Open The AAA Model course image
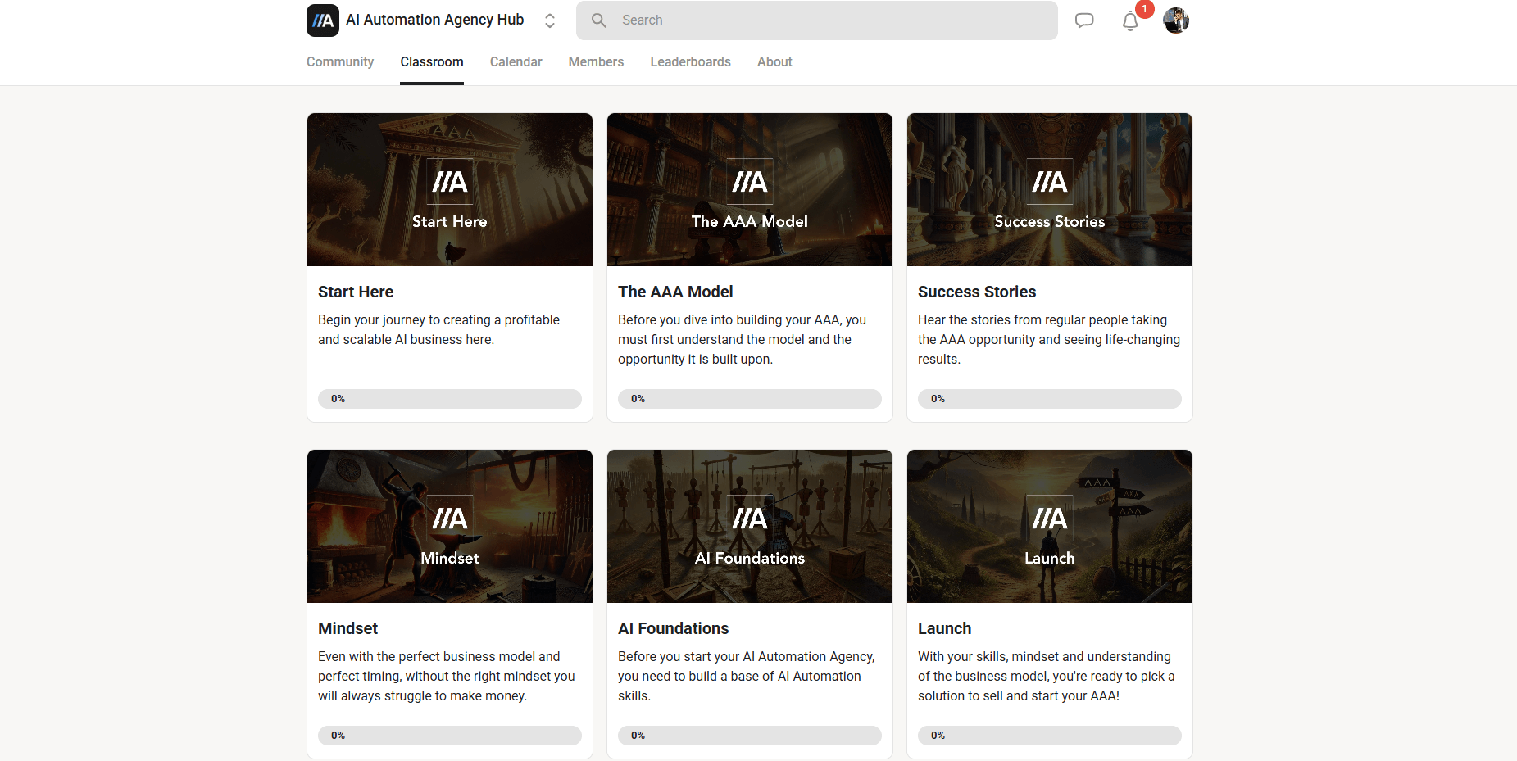The width and height of the screenshot is (1517, 761). coord(749,189)
